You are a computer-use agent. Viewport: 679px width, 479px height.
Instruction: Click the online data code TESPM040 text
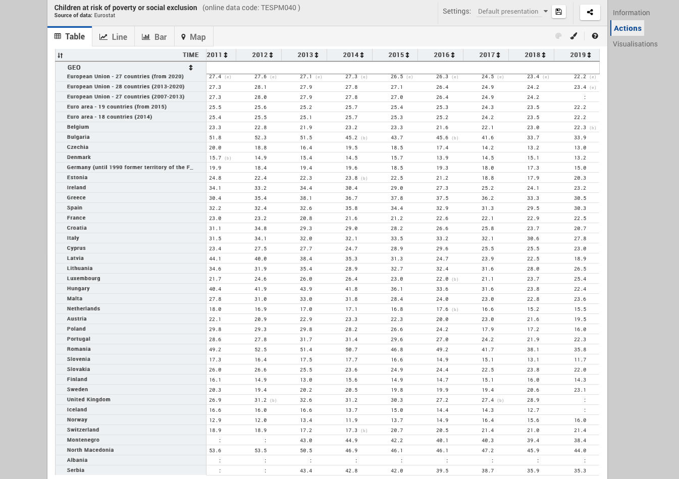coord(251,8)
